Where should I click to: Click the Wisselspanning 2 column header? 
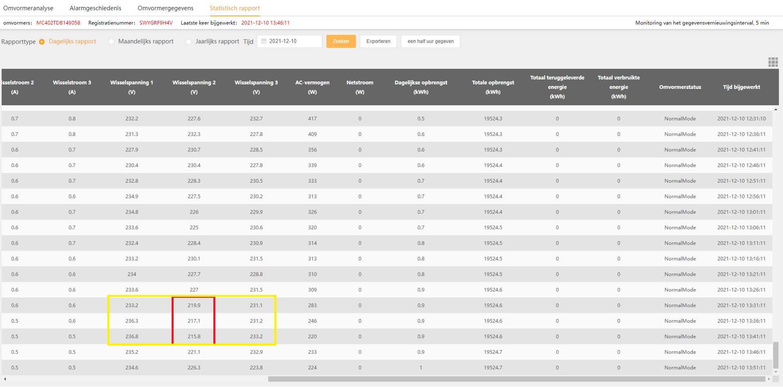click(x=194, y=87)
